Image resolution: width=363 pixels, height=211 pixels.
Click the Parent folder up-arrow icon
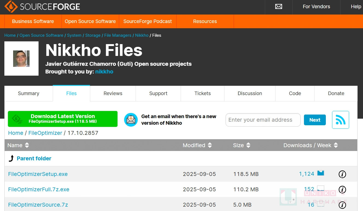[11, 158]
